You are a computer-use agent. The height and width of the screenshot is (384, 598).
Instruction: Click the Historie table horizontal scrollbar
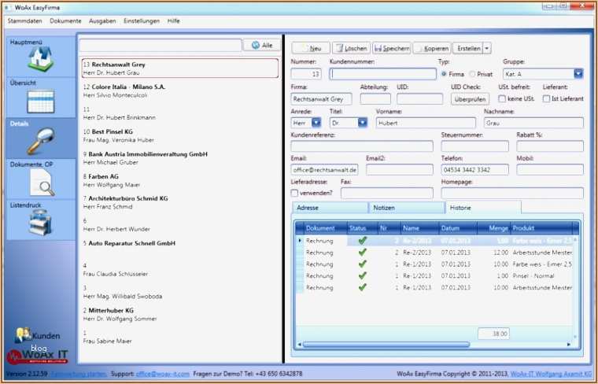tap(386, 345)
